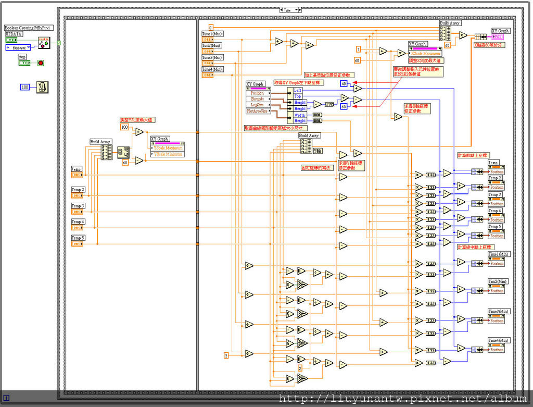Click the blue numeric constant 40
Screen dimensions: 533x407
coord(344,83)
